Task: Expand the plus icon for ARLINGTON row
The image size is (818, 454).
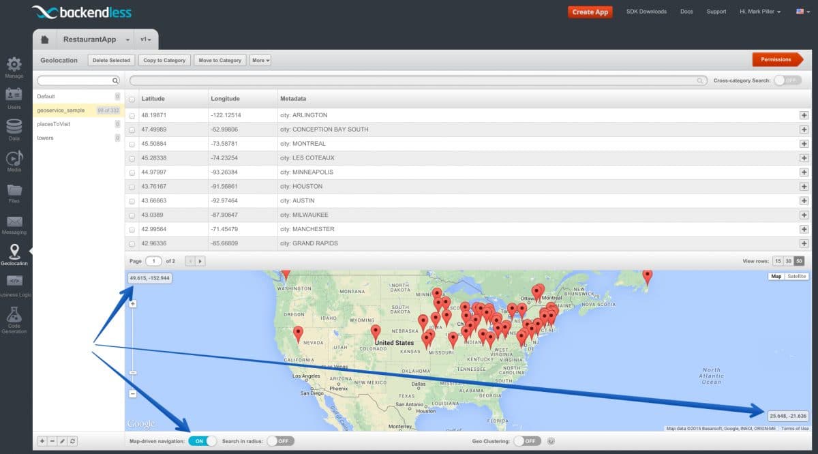Action: 804,115
